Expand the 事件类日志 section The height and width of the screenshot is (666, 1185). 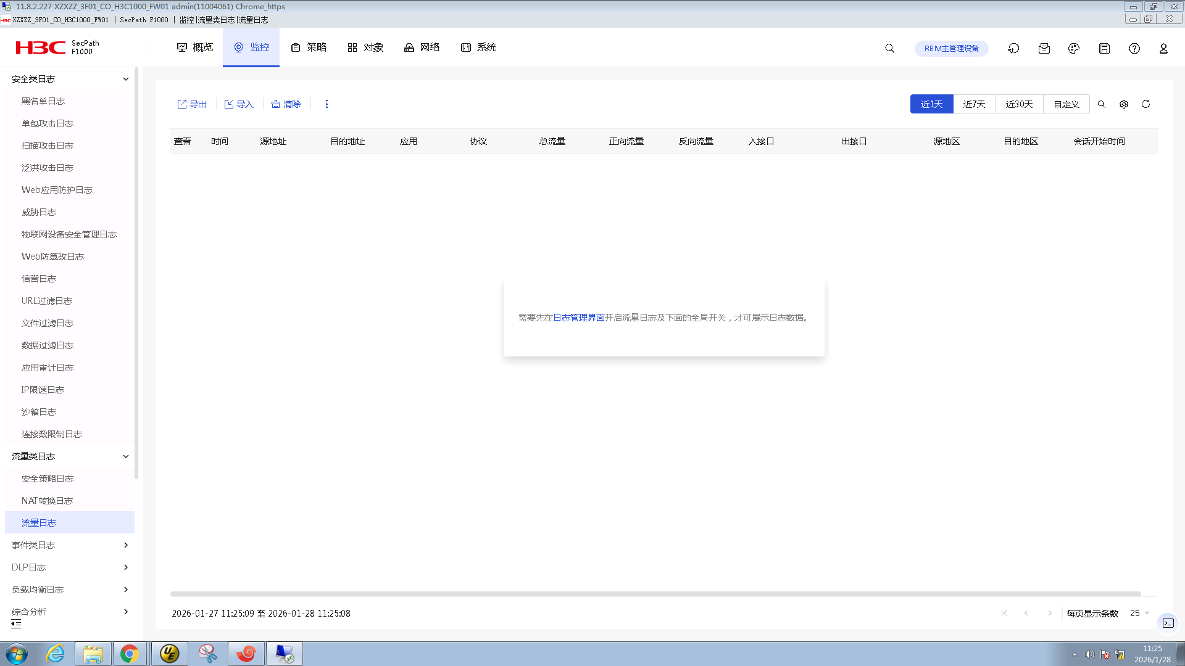coord(69,545)
